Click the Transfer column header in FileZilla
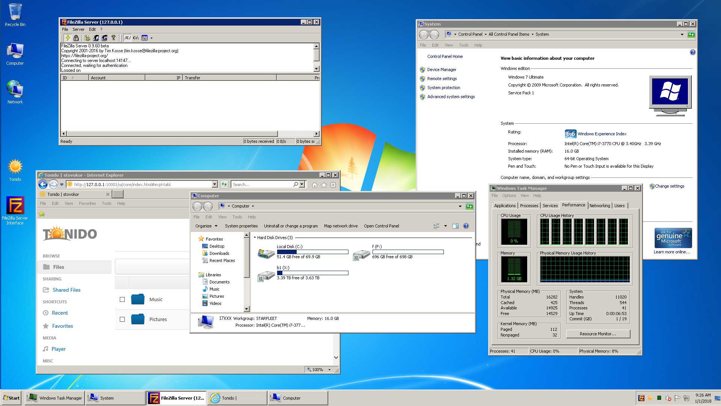The height and width of the screenshot is (406, 721). pyautogui.click(x=229, y=78)
